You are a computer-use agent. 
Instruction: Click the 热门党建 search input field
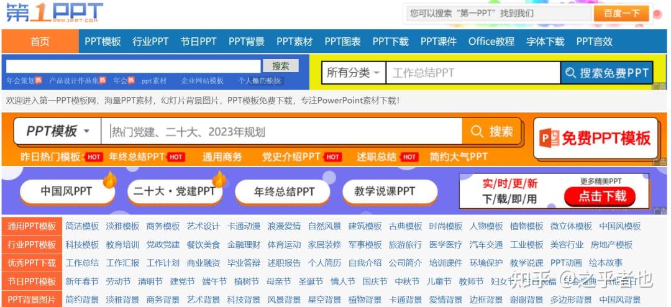click(x=281, y=132)
